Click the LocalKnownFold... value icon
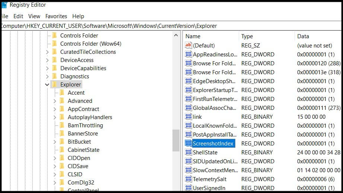Viewport: 343px width, 193px height. coord(188,125)
